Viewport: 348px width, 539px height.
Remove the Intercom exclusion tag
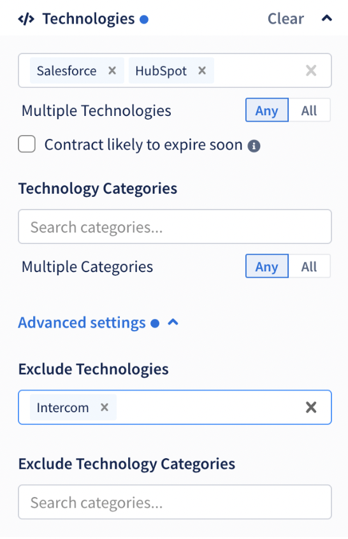[105, 407]
